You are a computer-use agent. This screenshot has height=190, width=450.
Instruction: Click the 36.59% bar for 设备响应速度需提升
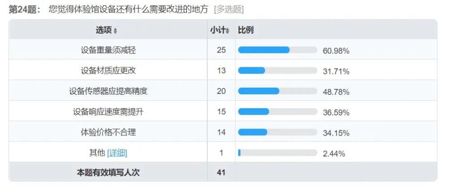tap(278, 112)
